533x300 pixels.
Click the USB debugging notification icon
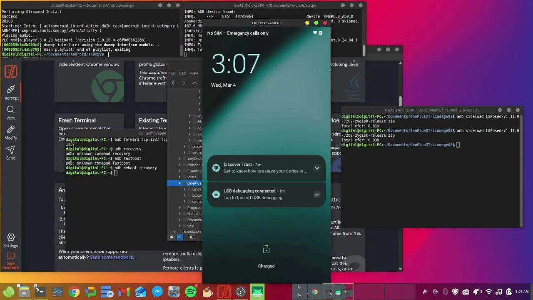[216, 194]
